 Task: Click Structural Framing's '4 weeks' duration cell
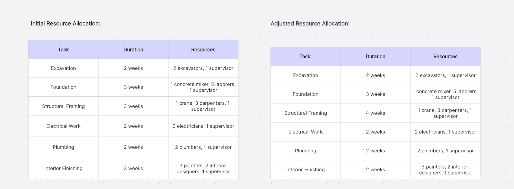point(375,113)
